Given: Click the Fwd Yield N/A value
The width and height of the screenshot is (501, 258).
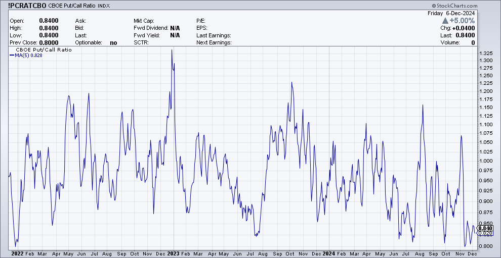Looking at the screenshot, I should pos(175,35).
